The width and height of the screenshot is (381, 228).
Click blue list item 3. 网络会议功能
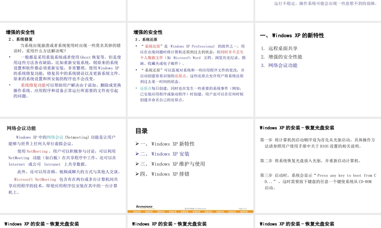tap(279, 65)
